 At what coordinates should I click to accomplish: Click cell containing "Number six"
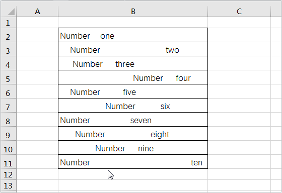click(133, 106)
